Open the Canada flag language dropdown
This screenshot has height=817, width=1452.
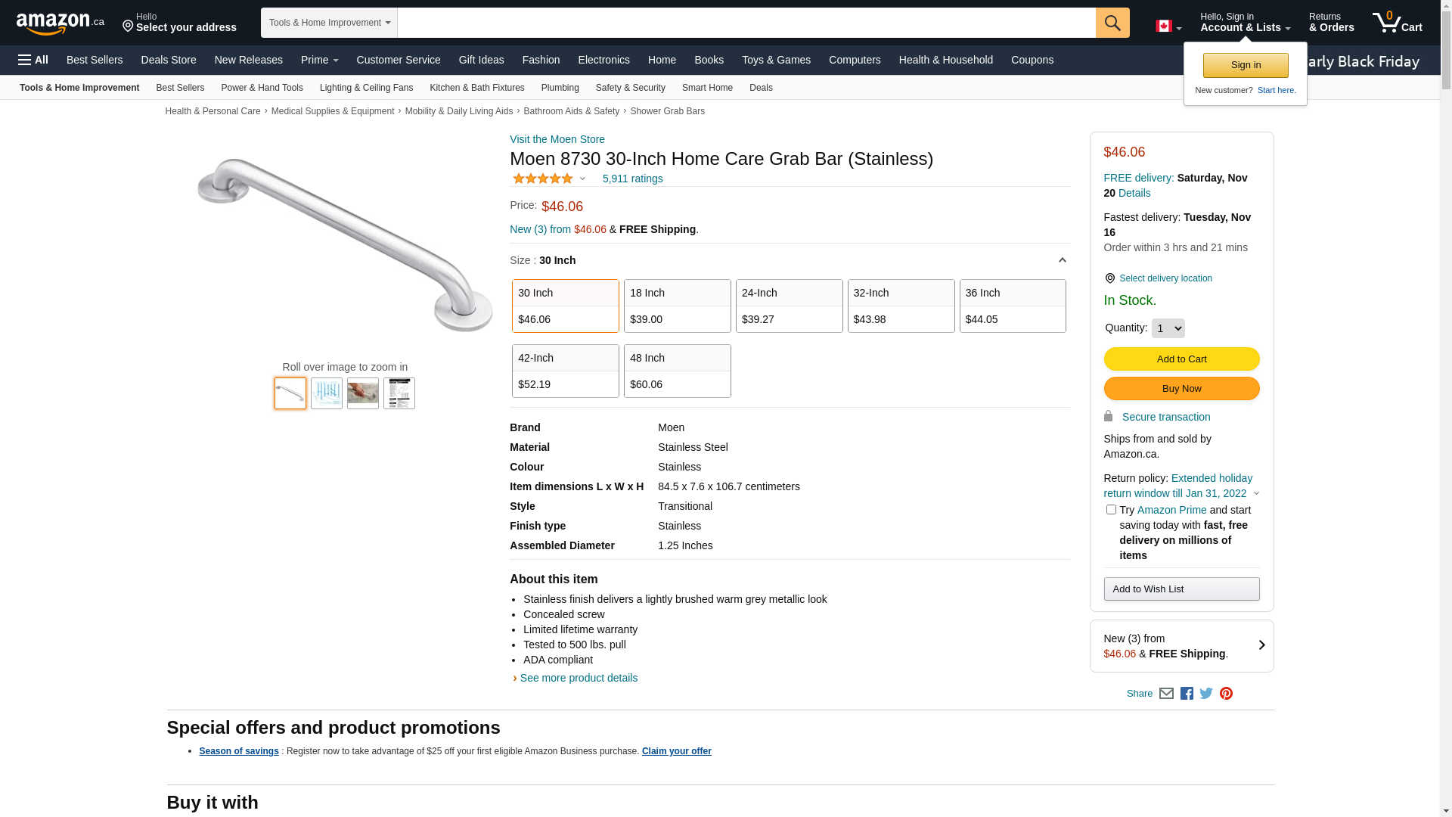coord(1168,26)
